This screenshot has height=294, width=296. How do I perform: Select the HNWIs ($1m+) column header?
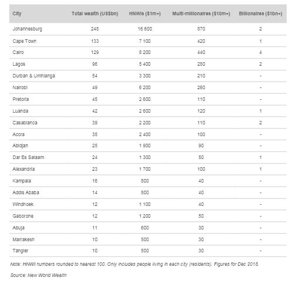(145, 13)
